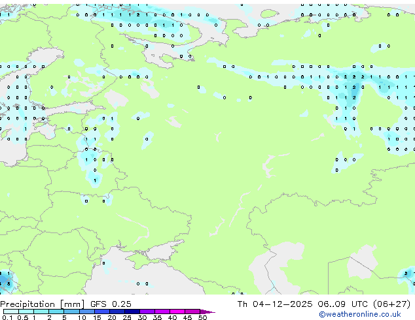415x320 pixels.
Task: Click the 'Th 04-12-2025' date text
Action: click(275, 304)
